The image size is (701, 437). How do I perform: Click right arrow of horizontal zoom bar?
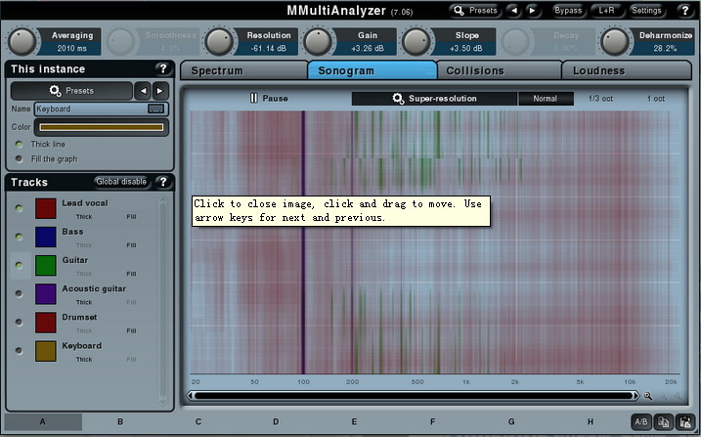coord(635,395)
